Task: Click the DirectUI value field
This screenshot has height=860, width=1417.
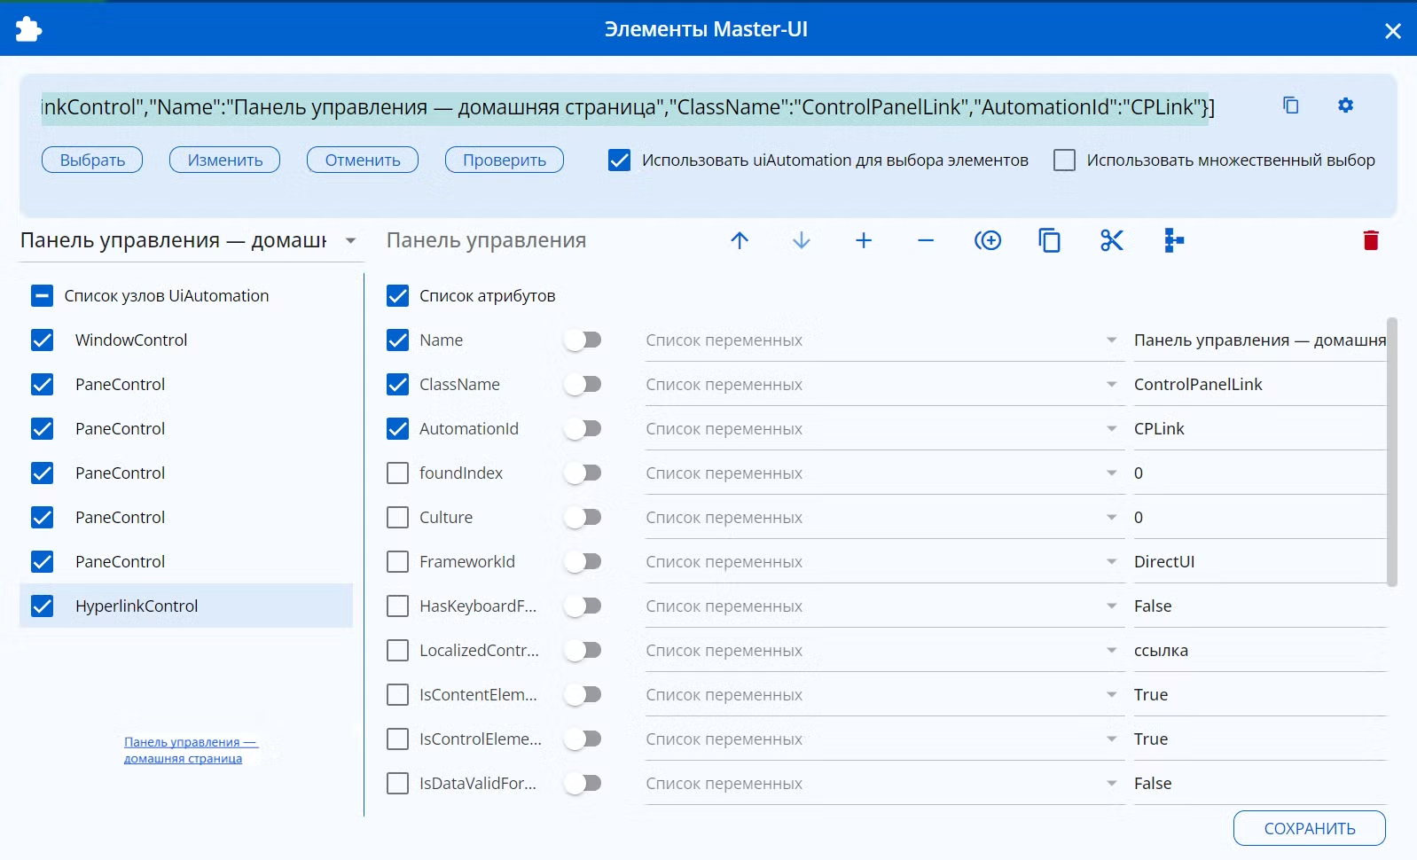Action: [1259, 562]
